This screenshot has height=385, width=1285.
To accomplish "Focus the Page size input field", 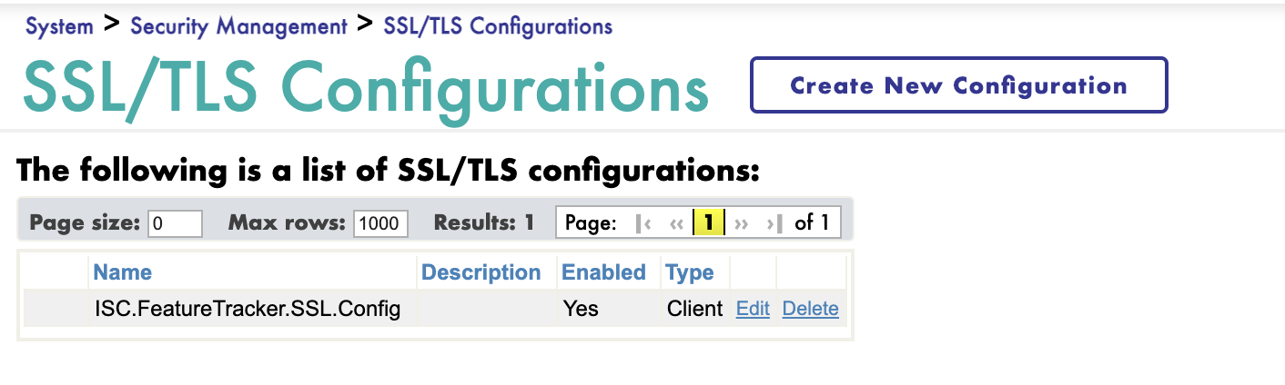I will coord(175,223).
